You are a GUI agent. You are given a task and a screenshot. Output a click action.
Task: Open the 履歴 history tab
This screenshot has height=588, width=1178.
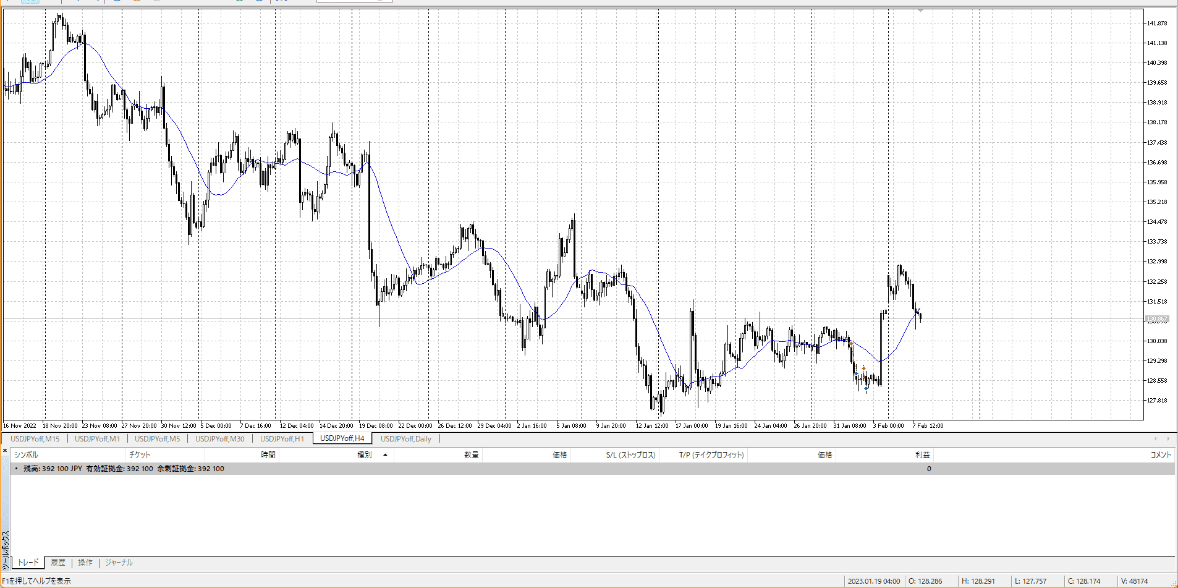pyautogui.click(x=58, y=563)
